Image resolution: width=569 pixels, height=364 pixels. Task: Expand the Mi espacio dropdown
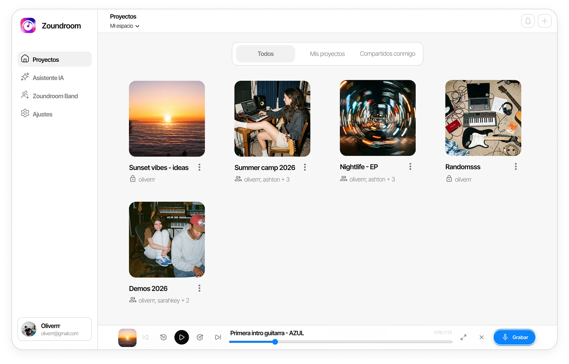tap(124, 26)
